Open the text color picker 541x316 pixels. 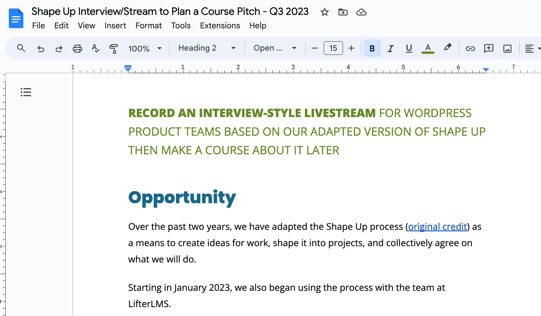click(x=428, y=48)
